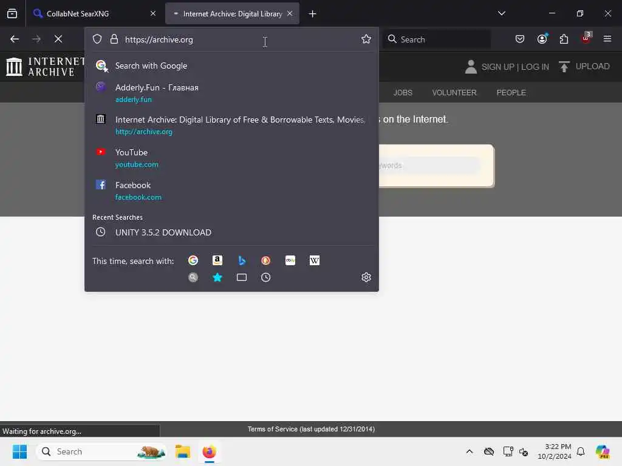Click the OneDrive cloud tray icon

489,451
